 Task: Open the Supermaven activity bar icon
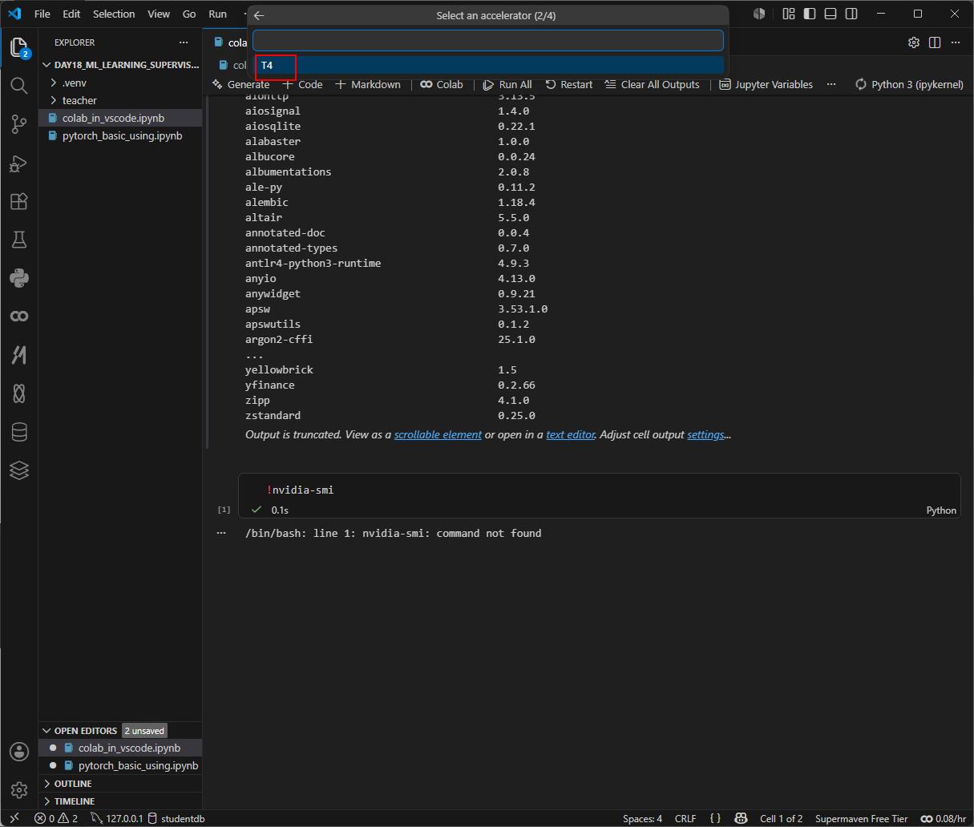point(19,355)
